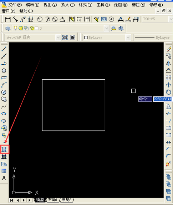Select the Spline tool
This screenshot has height=205, width=173.
coord(4,107)
